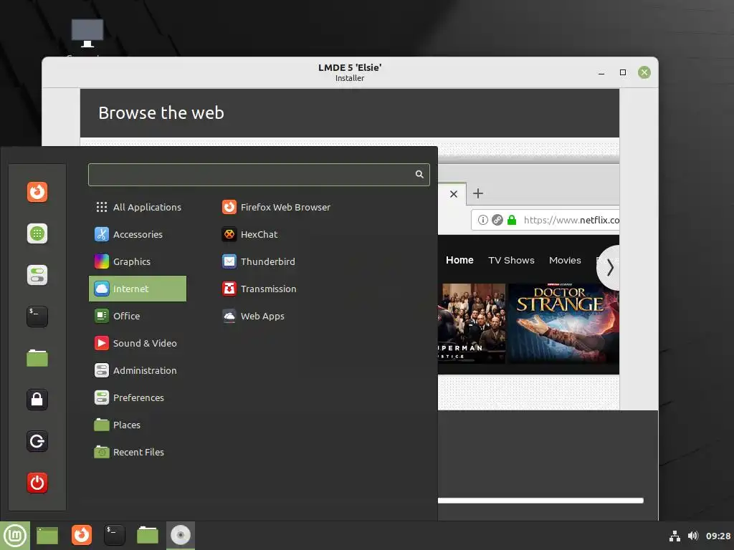Launch Firefox from the menu favorites sidebar
The width and height of the screenshot is (734, 550).
click(x=37, y=192)
